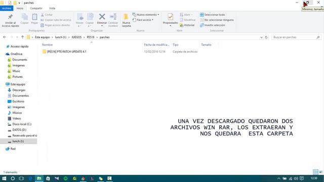324x182 pixels.
Task: Create a folder with Nueva carpeta
Action: pos(126,20)
